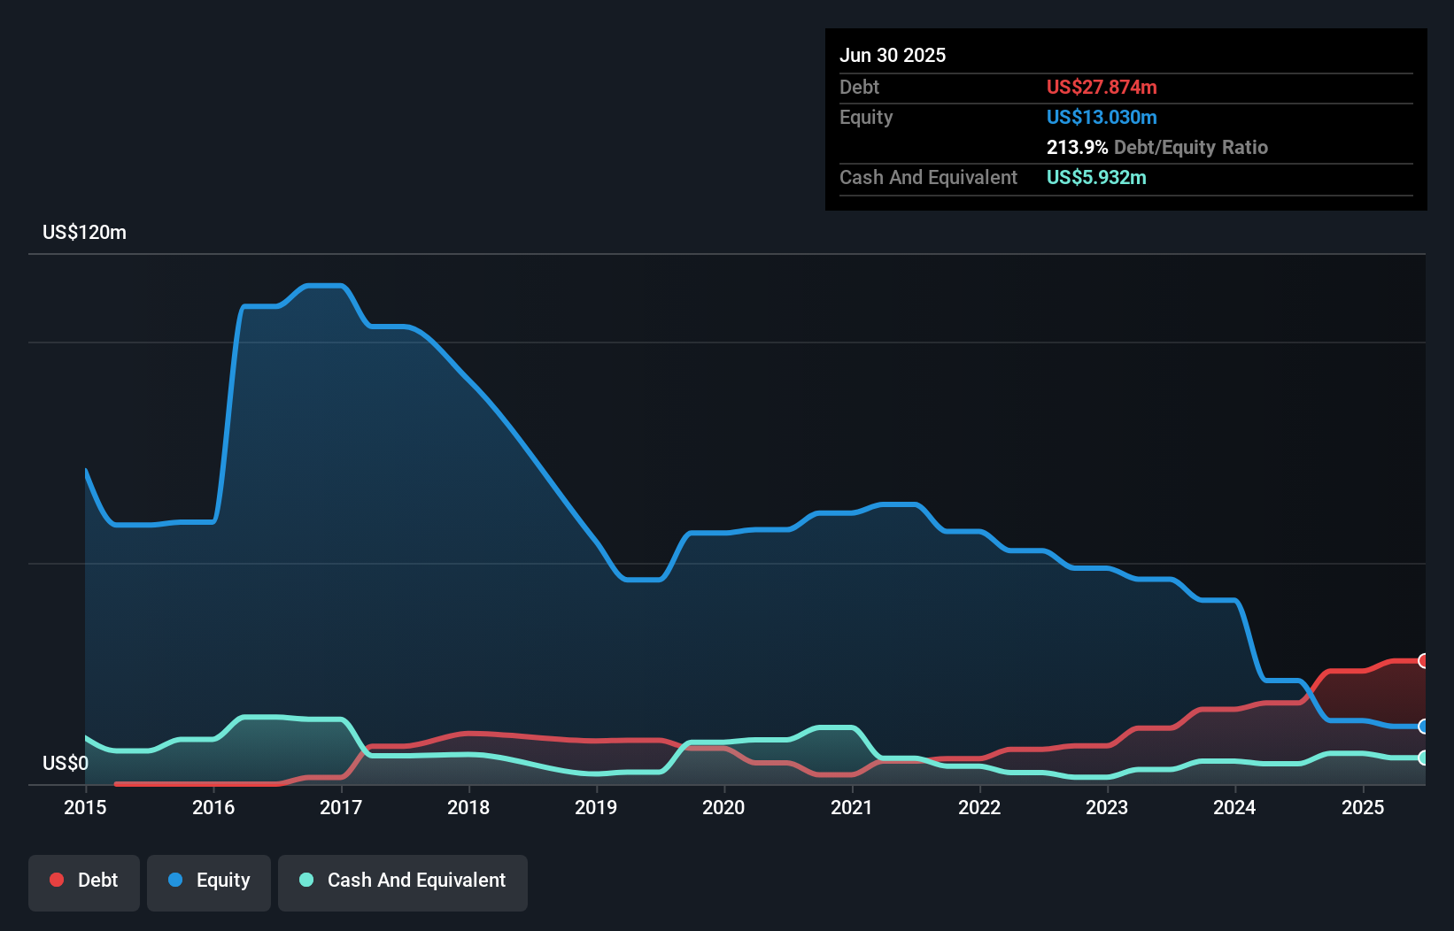1454x931 pixels.
Task: Click the US$13.030m Equity value link
Action: point(1102,117)
